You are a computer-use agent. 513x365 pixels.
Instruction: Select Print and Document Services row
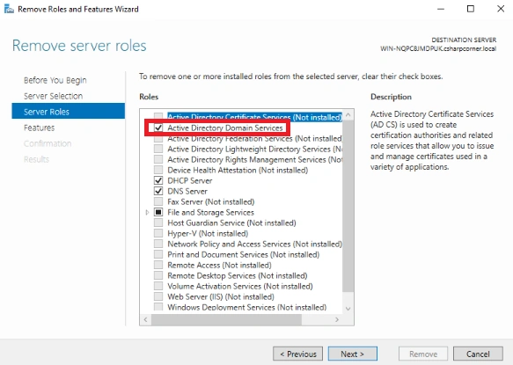[x=244, y=254]
